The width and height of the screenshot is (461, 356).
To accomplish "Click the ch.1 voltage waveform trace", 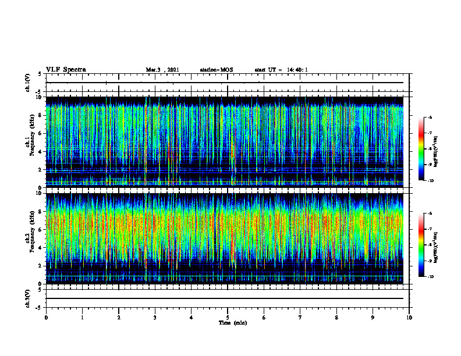I will point(225,83).
